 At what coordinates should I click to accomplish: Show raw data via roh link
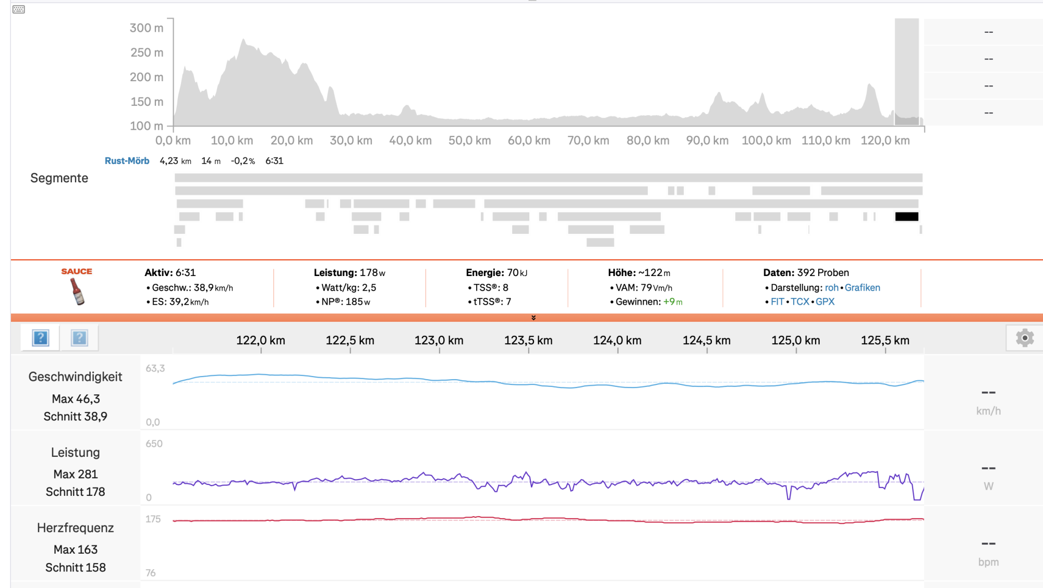pos(831,287)
